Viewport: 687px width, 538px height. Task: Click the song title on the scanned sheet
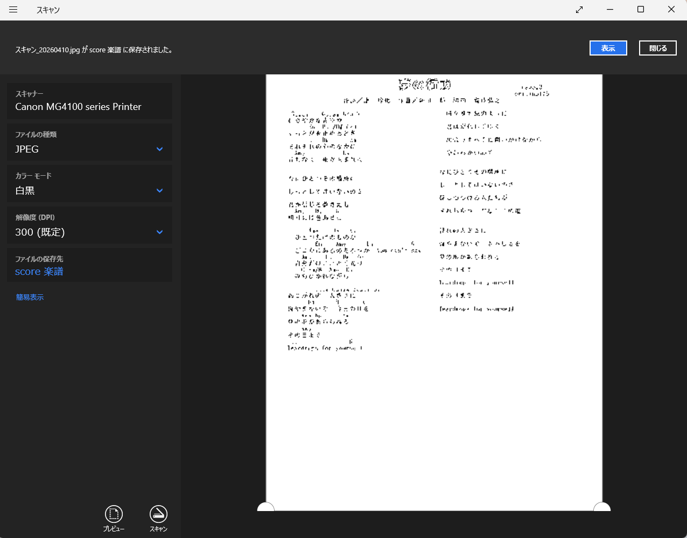[425, 85]
